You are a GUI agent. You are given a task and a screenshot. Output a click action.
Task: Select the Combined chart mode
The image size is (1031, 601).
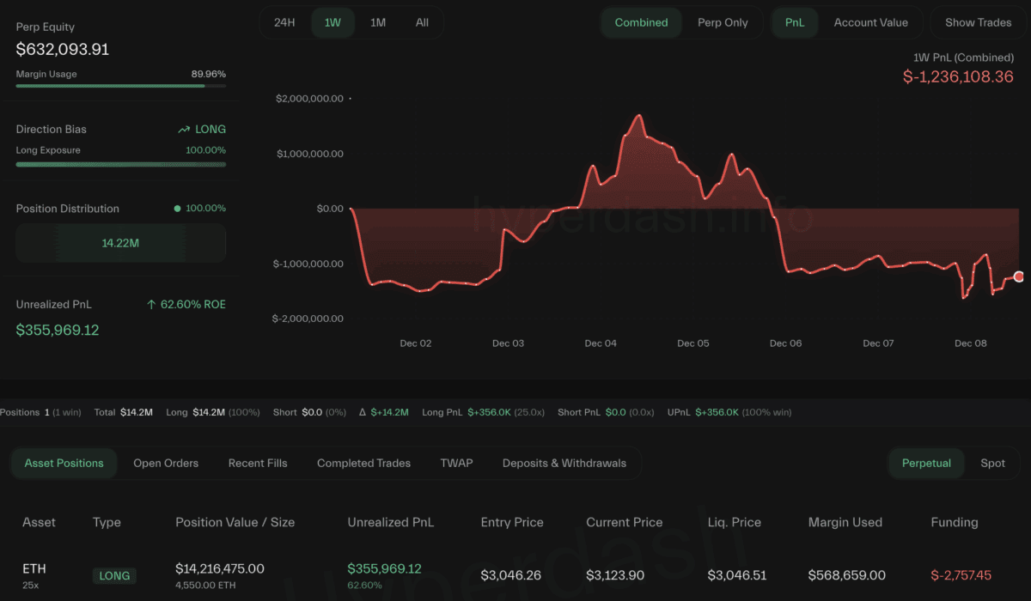coord(641,22)
